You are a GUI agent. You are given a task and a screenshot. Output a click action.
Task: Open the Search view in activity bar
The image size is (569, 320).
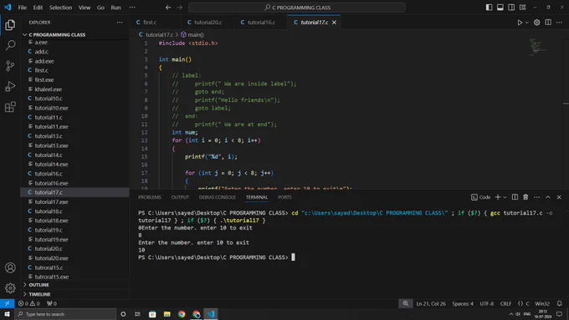pos(10,45)
